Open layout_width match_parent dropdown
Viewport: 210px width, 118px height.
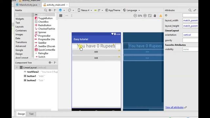[x=190, y=20]
